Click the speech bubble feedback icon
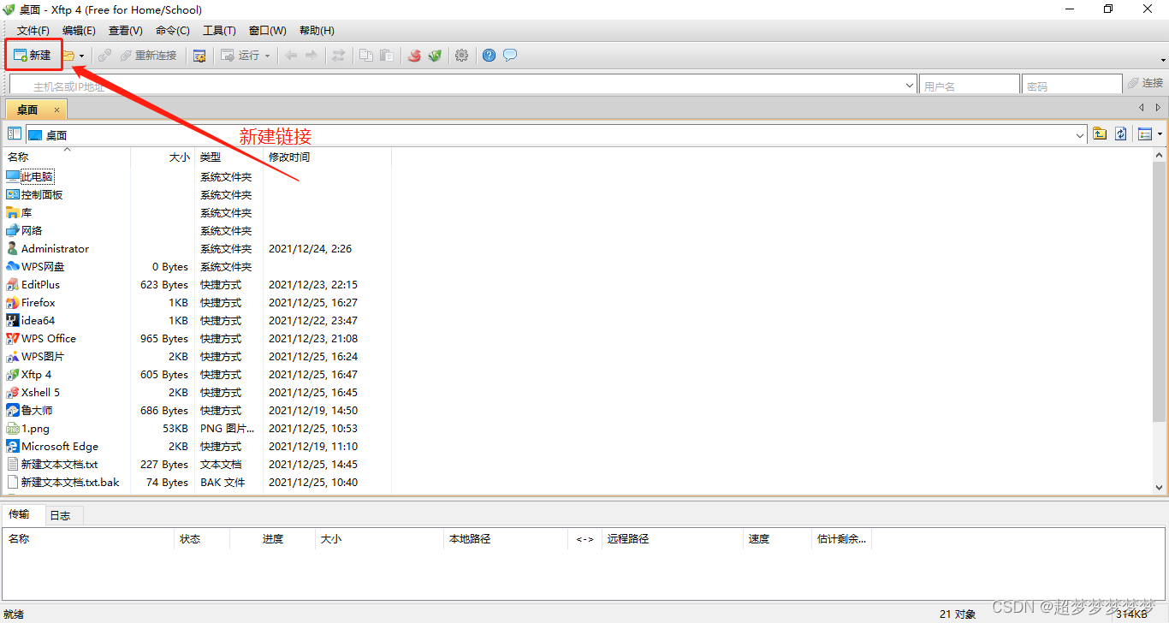The width and height of the screenshot is (1169, 623). (510, 56)
